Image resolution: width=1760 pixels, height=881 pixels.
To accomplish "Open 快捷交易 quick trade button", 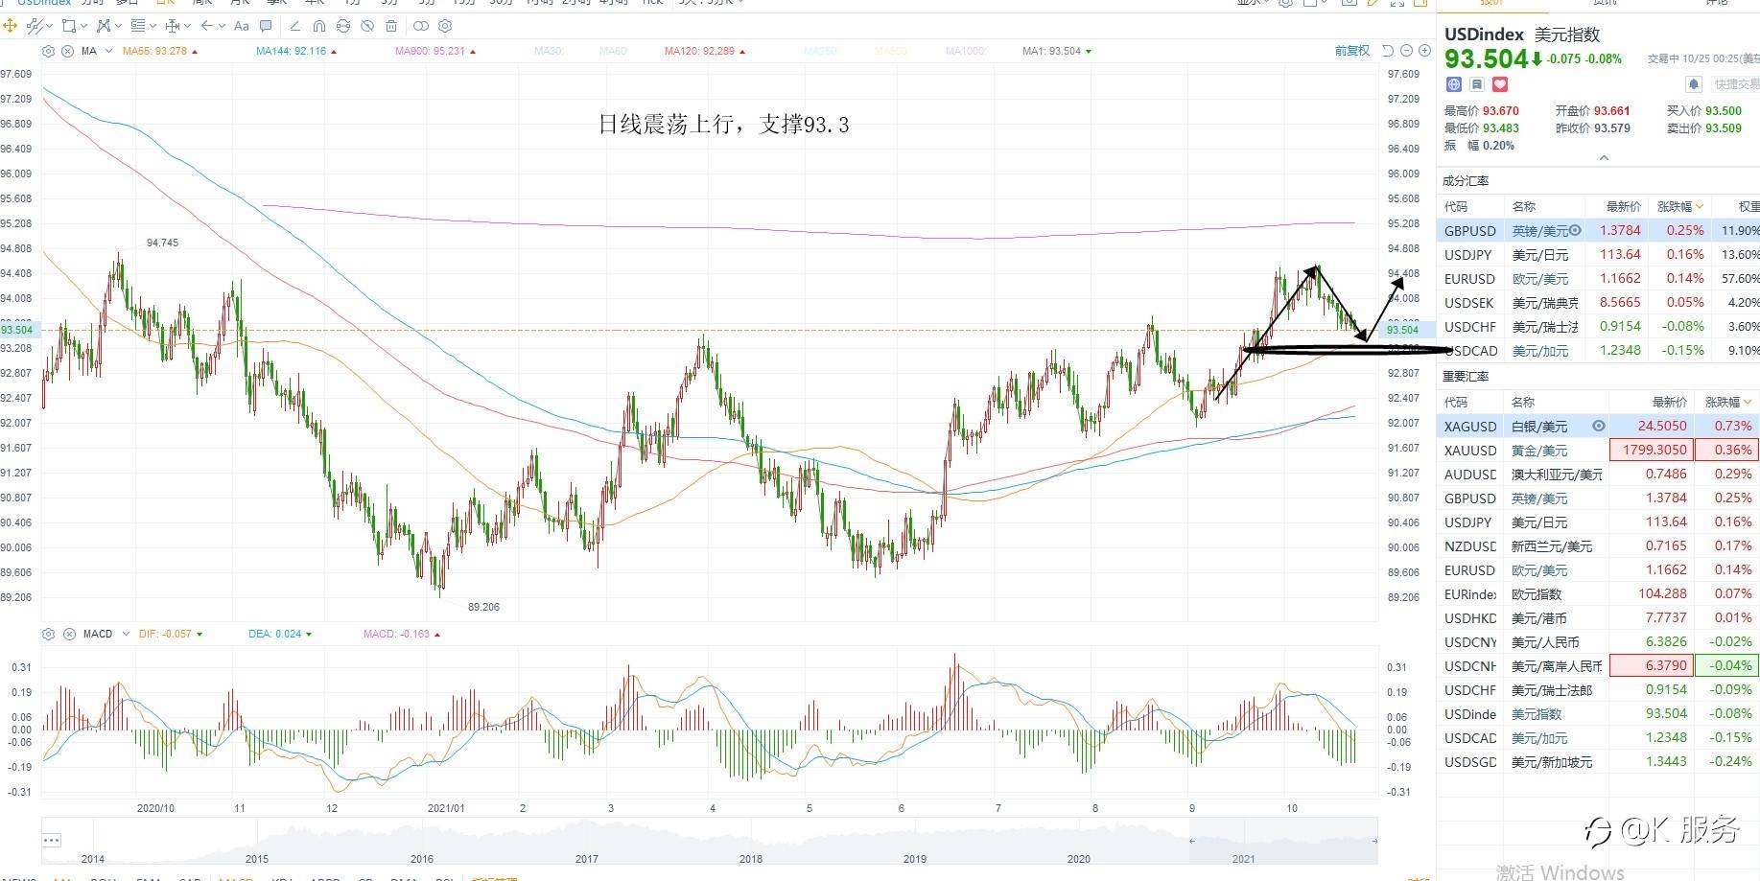I will pyautogui.click(x=1736, y=84).
